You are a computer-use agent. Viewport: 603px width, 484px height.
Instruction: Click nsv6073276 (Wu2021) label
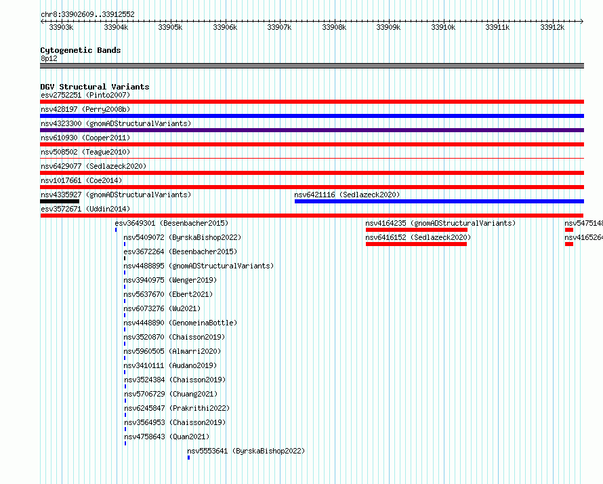pos(162,308)
